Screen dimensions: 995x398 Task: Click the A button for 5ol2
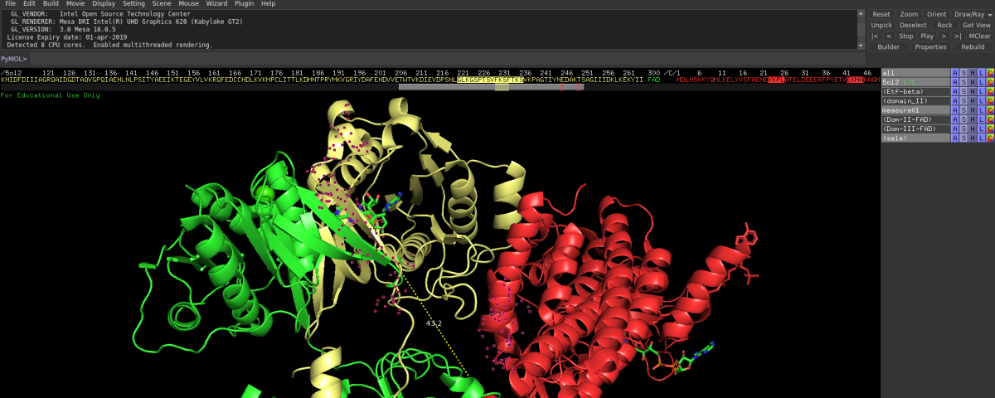(x=954, y=82)
